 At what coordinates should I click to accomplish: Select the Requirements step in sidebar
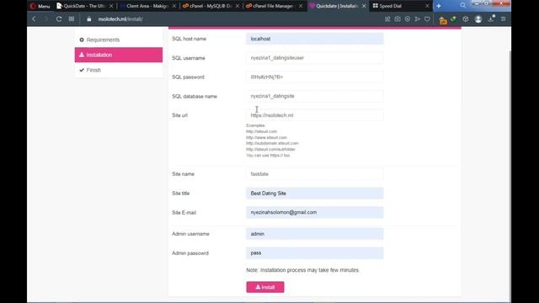point(119,40)
